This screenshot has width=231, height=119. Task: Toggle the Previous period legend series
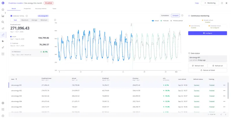pyautogui.click(x=176, y=21)
